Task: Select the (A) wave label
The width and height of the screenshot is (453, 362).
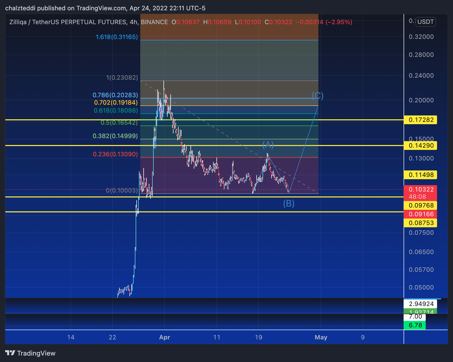Action: (268, 145)
